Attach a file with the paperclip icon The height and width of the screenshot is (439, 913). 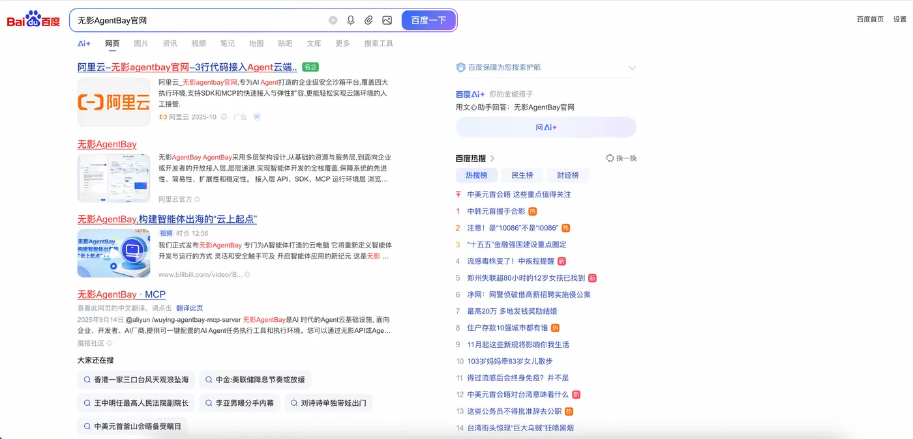(x=368, y=20)
